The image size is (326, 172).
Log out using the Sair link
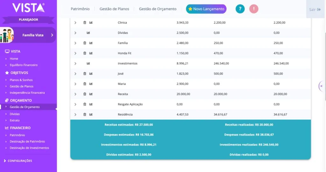(315, 10)
